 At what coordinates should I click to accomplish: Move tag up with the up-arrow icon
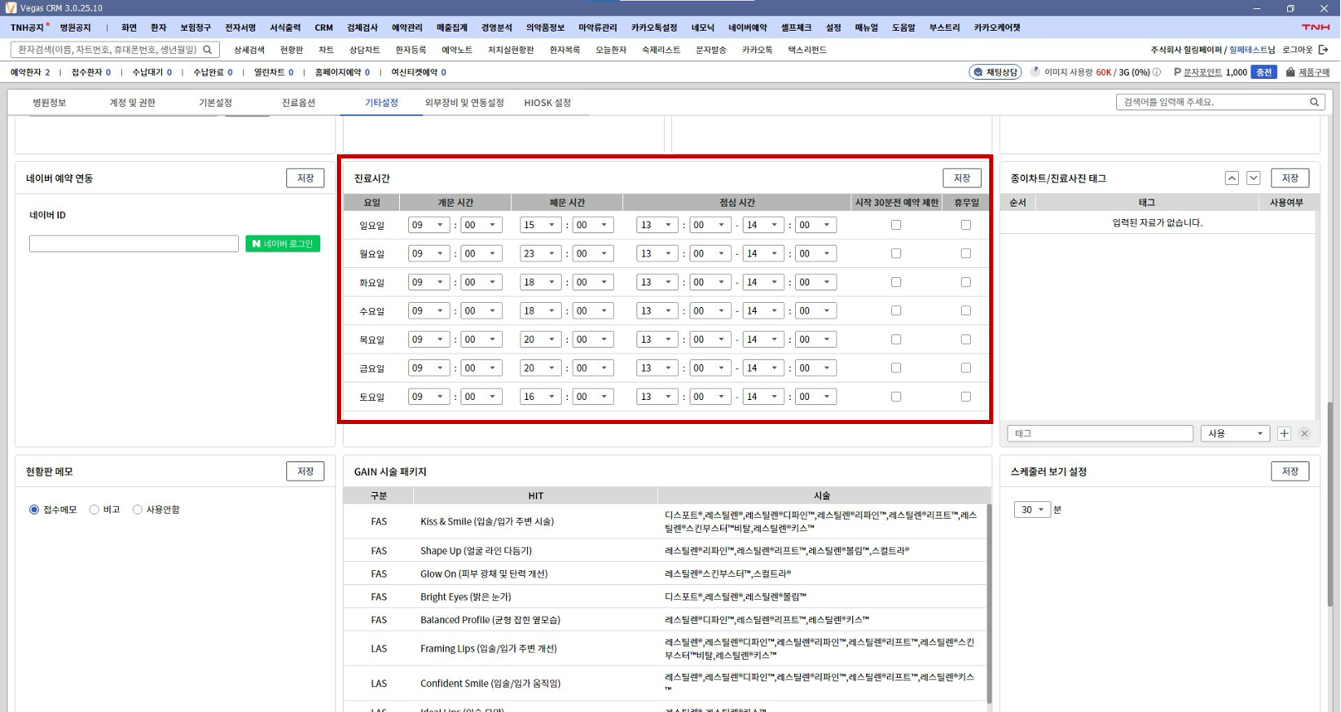pos(1231,178)
